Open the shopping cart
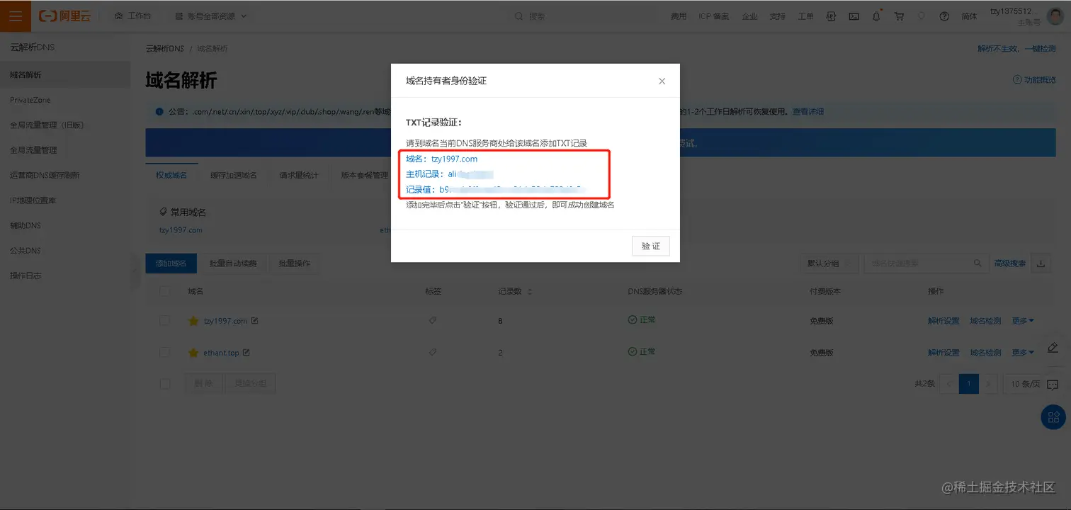This screenshot has height=510, width=1071. [x=899, y=16]
